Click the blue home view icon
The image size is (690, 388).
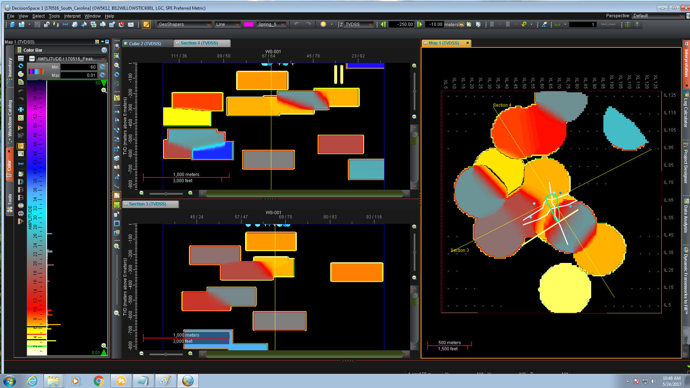coord(478,24)
